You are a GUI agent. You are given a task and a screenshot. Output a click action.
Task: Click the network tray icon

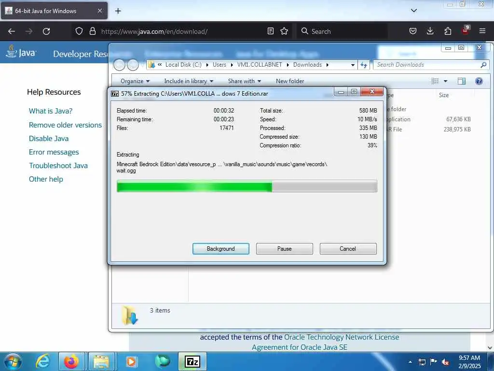[422, 362]
